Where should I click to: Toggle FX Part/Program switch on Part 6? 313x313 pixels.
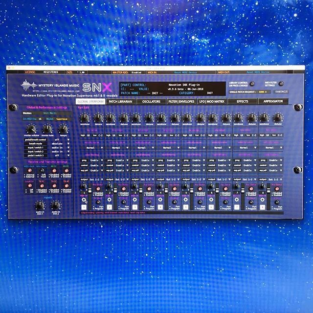(x=225, y=202)
